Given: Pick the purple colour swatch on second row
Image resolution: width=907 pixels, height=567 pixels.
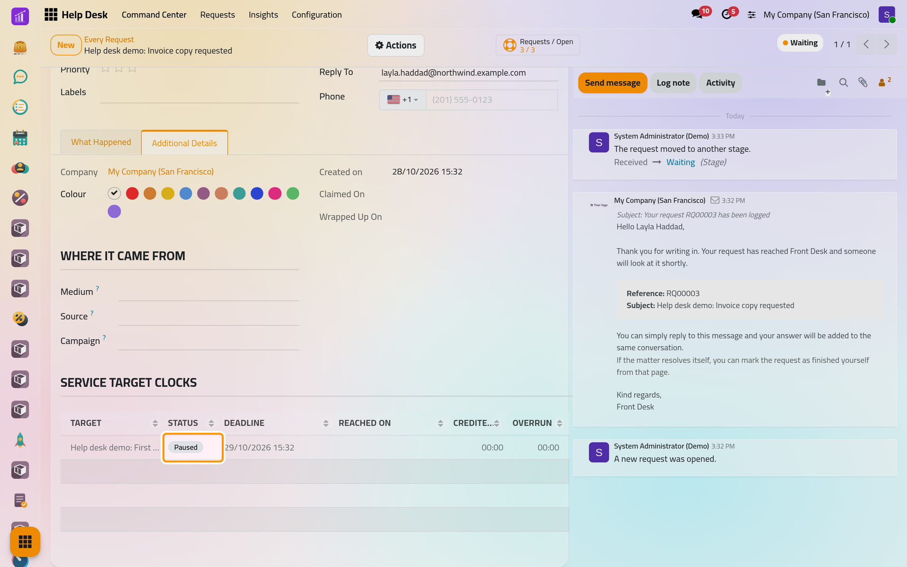Looking at the screenshot, I should 114,211.
